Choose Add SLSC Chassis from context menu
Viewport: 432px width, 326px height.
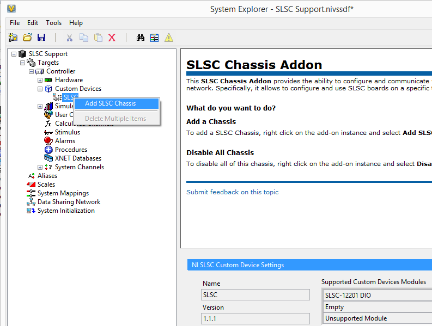117,103
